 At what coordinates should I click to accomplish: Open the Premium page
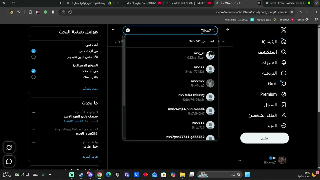[273, 94]
